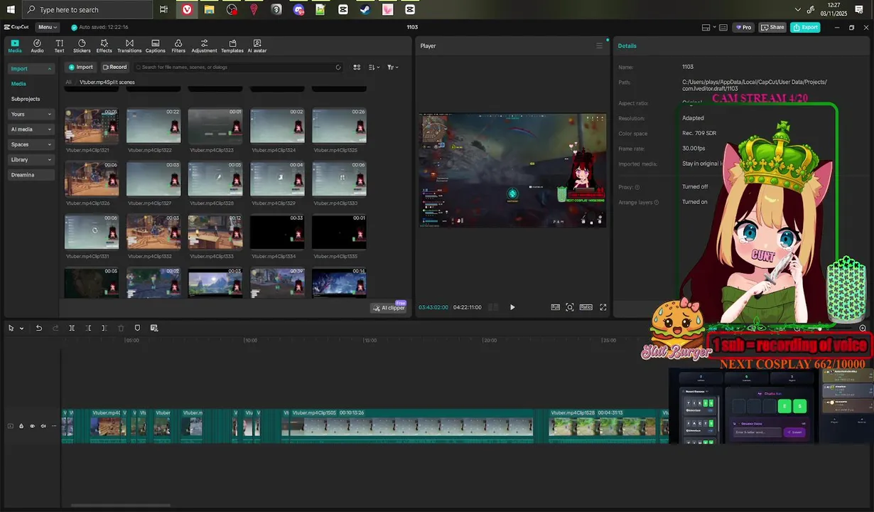Screen dimensions: 874x512
Task: Click the delete-right trim tool
Action: click(x=104, y=328)
